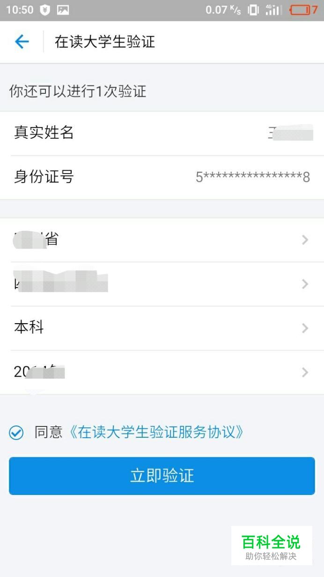Click the 立即验证 button
Image resolution: width=324 pixels, height=577 pixels.
(x=162, y=476)
